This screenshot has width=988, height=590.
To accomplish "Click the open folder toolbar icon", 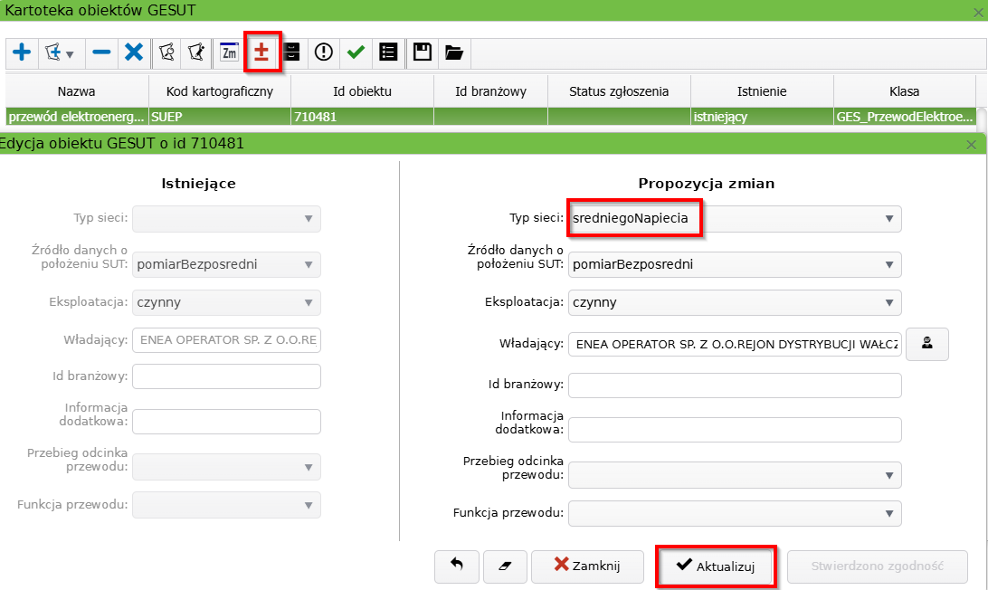I will click(x=454, y=52).
